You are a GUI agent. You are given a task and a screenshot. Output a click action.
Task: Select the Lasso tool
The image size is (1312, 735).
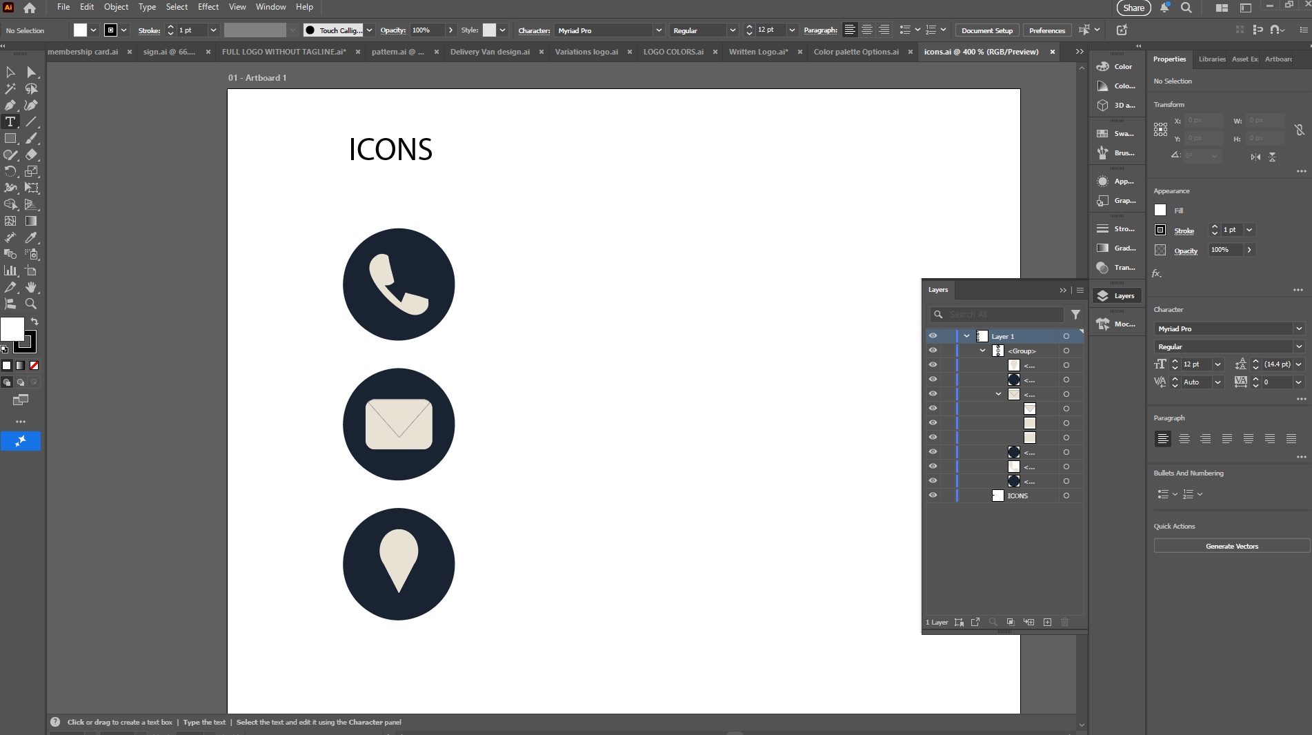tap(31, 88)
